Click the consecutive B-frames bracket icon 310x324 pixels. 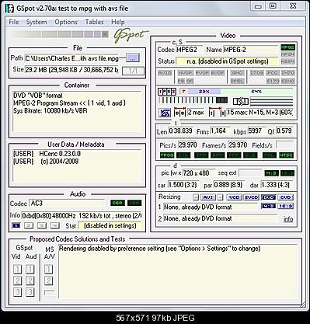pyautogui.click(x=179, y=112)
